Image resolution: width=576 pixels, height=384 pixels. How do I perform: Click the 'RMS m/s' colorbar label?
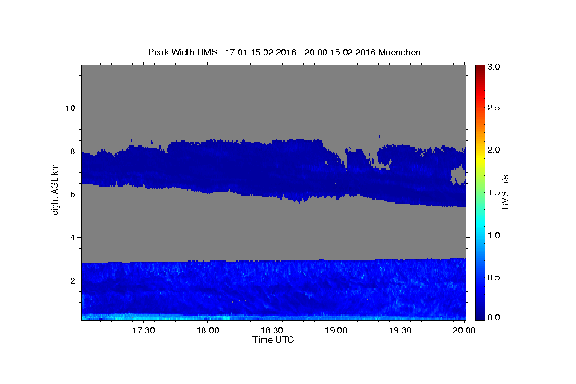(x=505, y=192)
